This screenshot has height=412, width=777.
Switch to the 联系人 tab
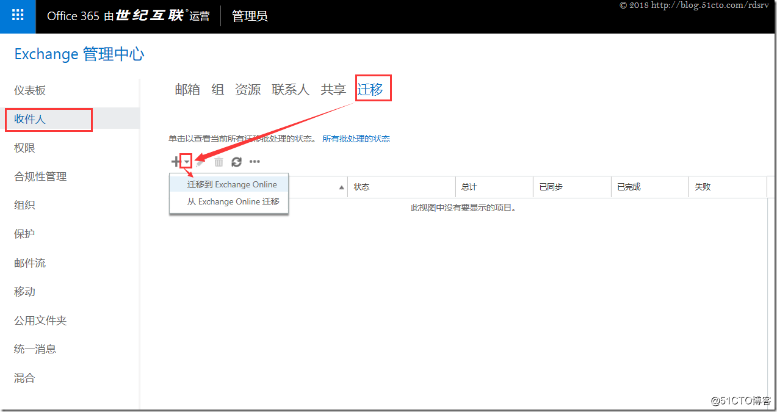291,90
